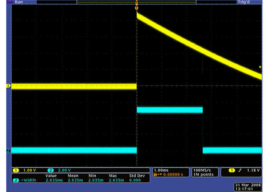Screen dimensions: 269x192
Task: Click the measurement Mean value 2.635m
Action: tap(73, 180)
